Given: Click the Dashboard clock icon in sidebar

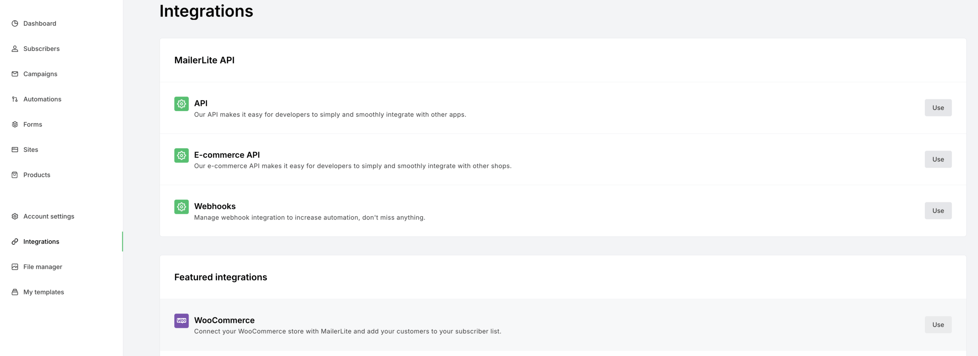Looking at the screenshot, I should [x=15, y=23].
